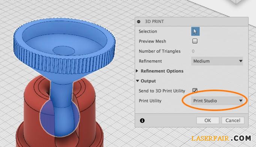The image size is (256, 147).
Task: Click the info icon in dialog footer
Action: [x=142, y=121]
